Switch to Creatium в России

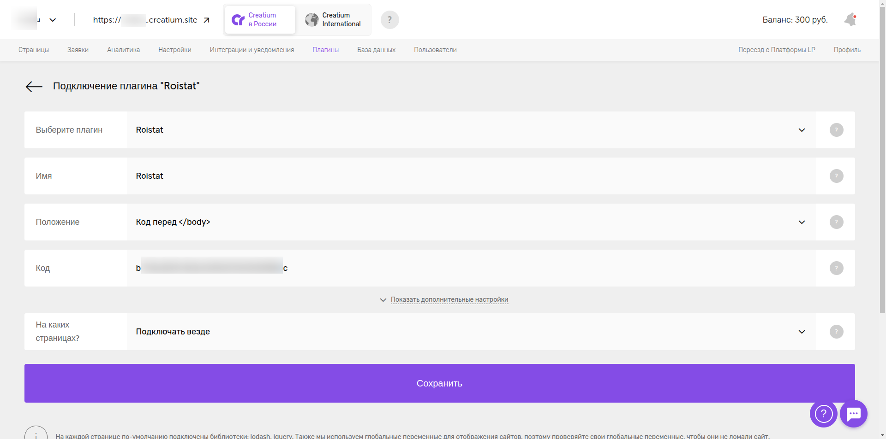(x=260, y=20)
